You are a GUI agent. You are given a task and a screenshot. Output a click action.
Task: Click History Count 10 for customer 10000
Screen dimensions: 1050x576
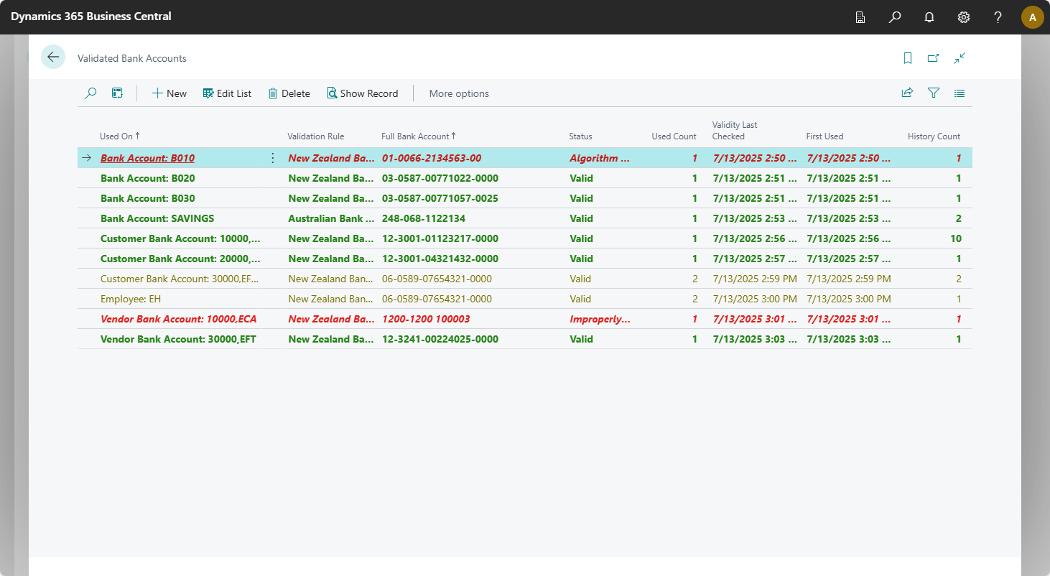pyautogui.click(x=955, y=238)
